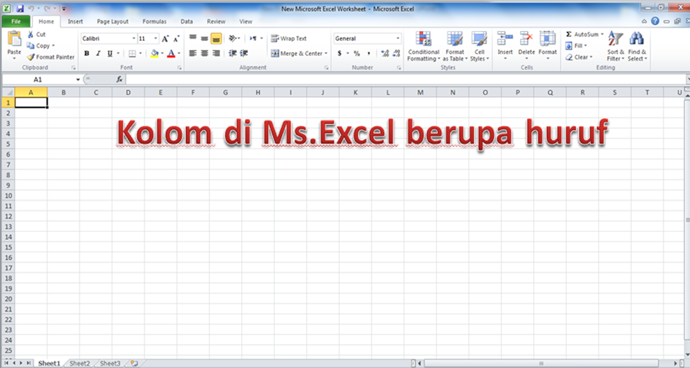The image size is (690, 368).
Task: Select row header 10
Action: pos(8,196)
